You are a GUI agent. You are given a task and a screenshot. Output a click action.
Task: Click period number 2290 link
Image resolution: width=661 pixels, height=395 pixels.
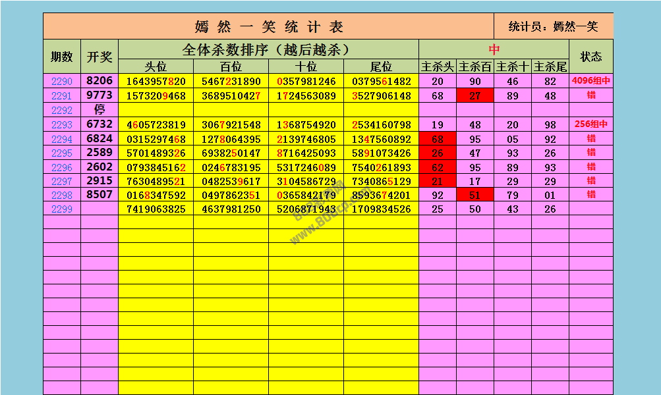coord(62,82)
